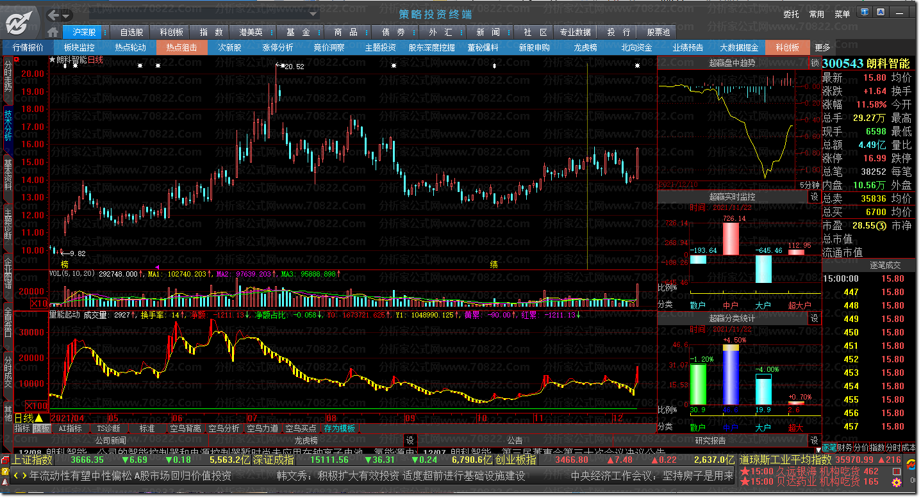Click the red window icon at bottom-left
This screenshot has width=921, height=498.
tap(5, 460)
